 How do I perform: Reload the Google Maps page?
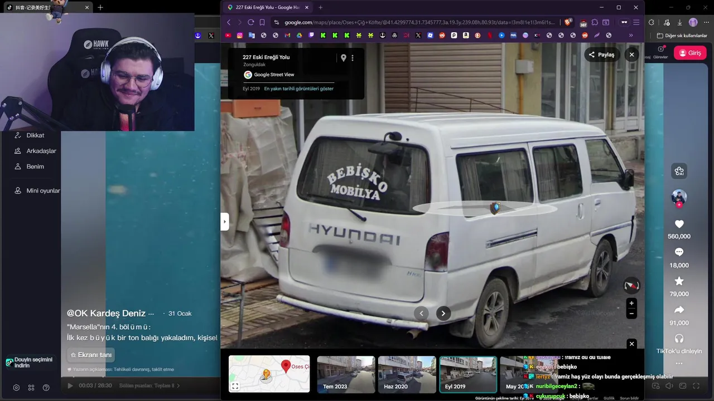[251, 22]
